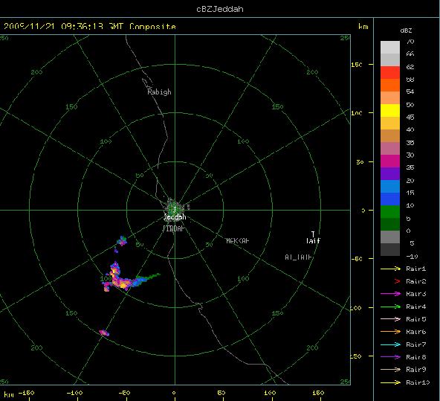Click the Taif city label
440x401 pixels.
[313, 240]
